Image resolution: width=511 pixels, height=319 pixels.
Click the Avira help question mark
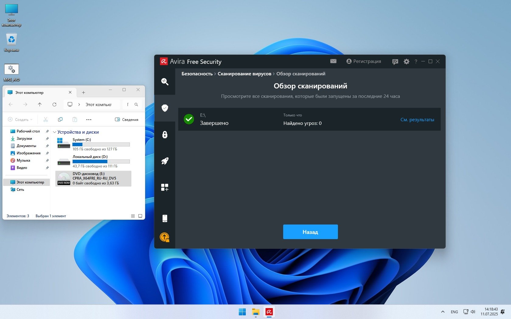coord(416,61)
